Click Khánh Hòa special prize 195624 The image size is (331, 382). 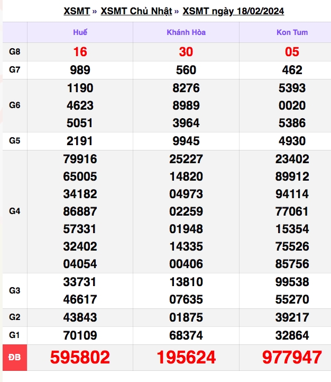(x=186, y=357)
